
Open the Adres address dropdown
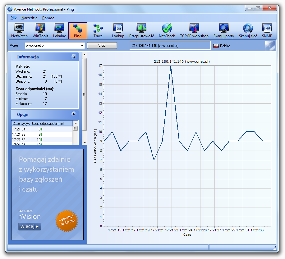coord(82,46)
